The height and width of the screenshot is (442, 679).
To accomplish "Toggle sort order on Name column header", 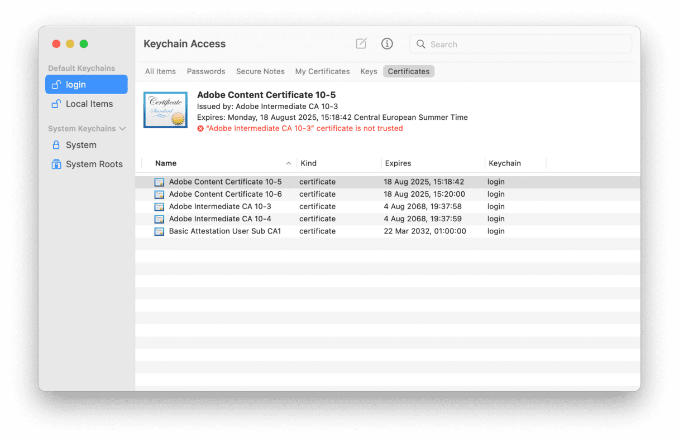I will point(223,163).
